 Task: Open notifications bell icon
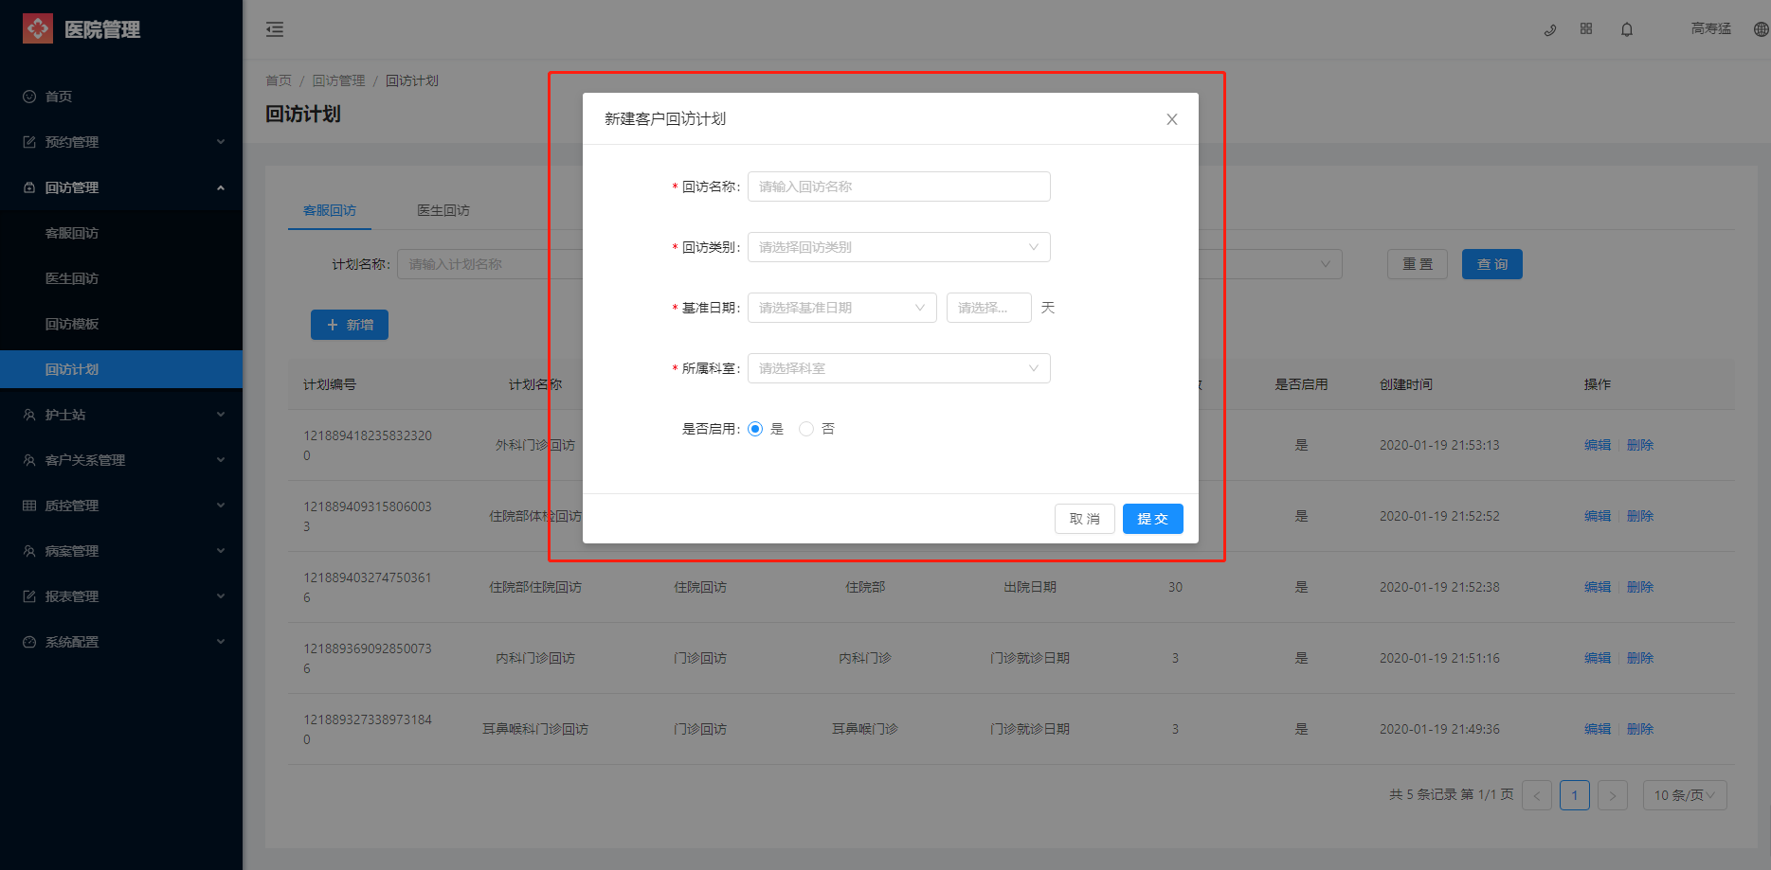[1627, 29]
